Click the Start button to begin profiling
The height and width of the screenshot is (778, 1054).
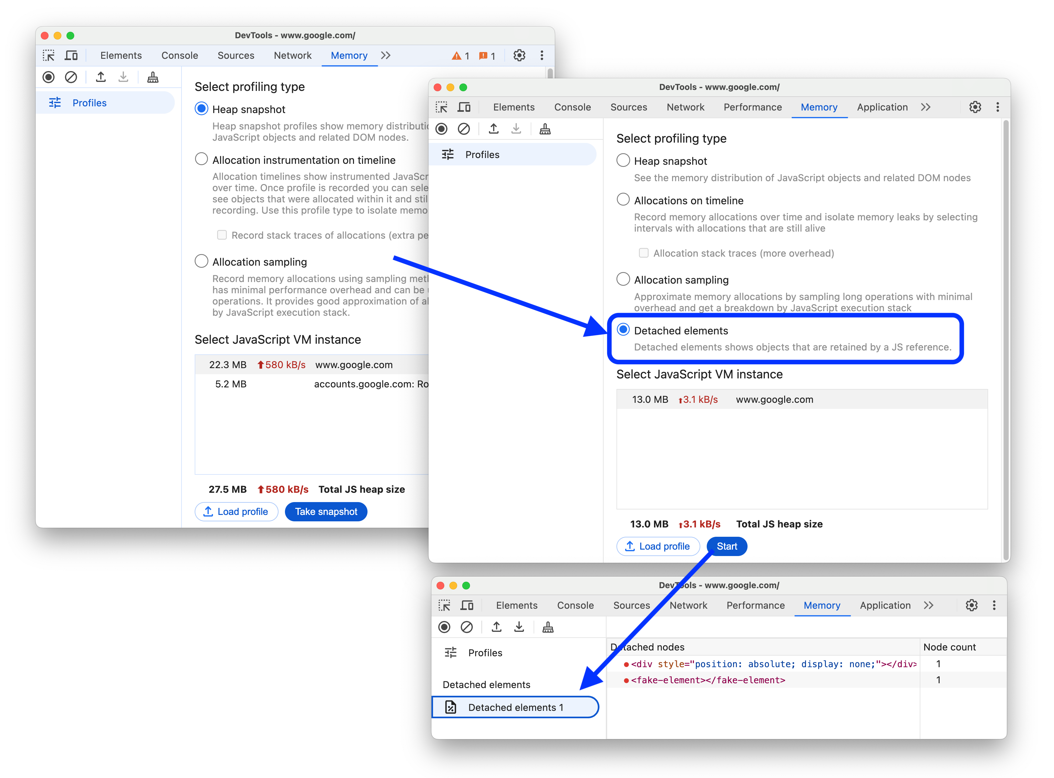click(x=727, y=546)
